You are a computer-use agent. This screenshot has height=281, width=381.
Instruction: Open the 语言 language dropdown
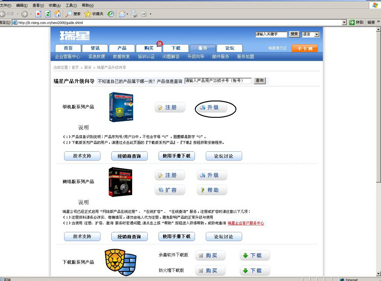(311, 35)
